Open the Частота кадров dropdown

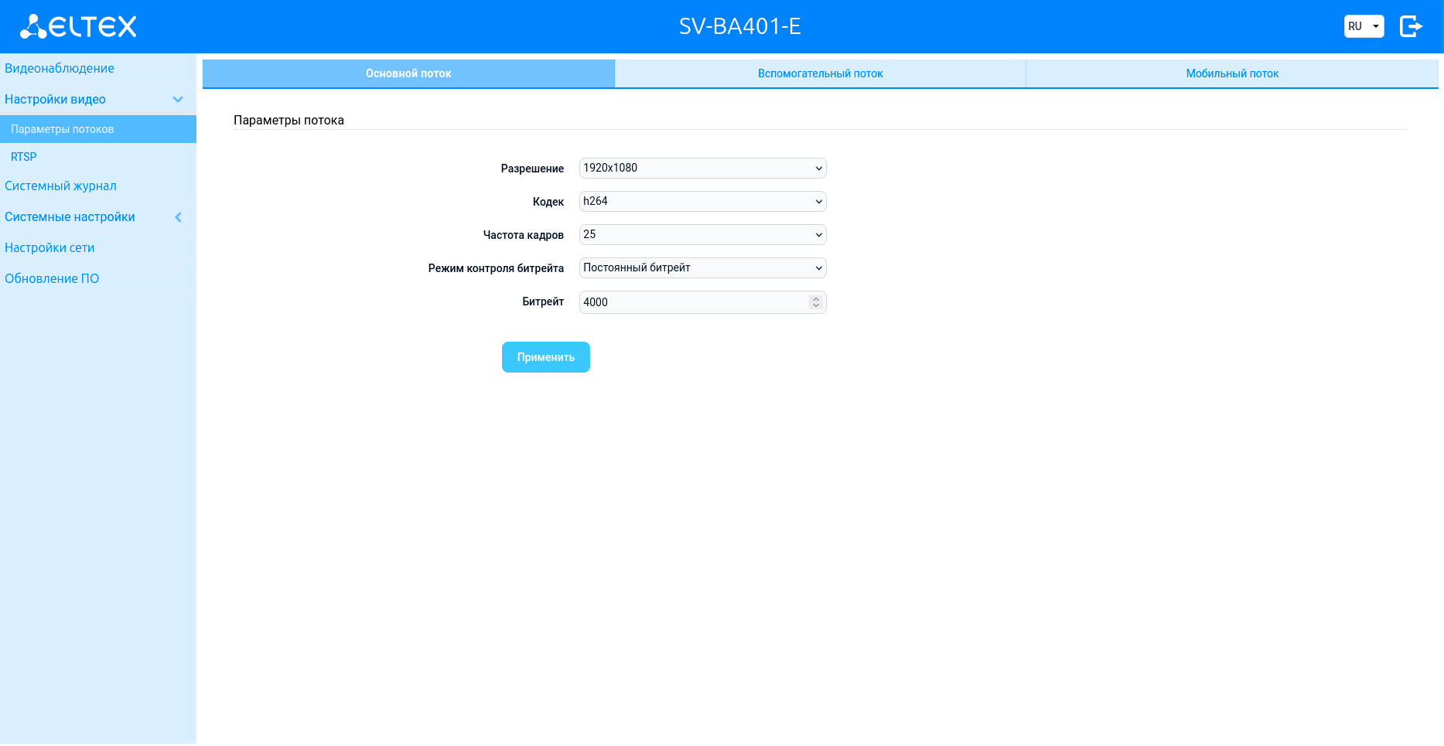click(702, 234)
